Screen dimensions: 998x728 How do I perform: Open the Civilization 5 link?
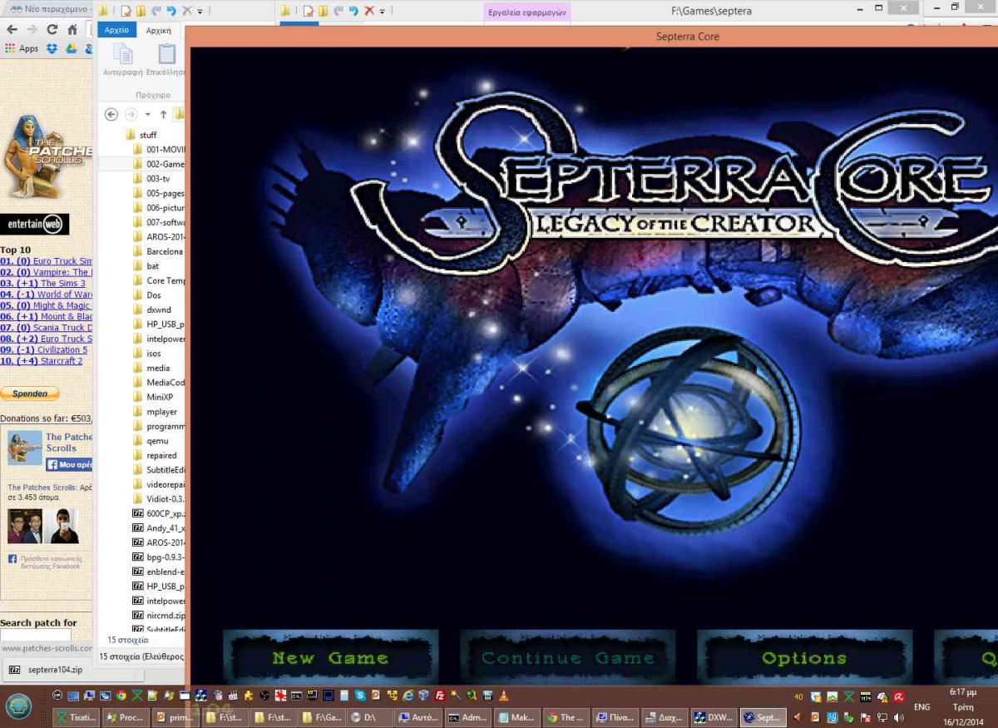[62, 349]
